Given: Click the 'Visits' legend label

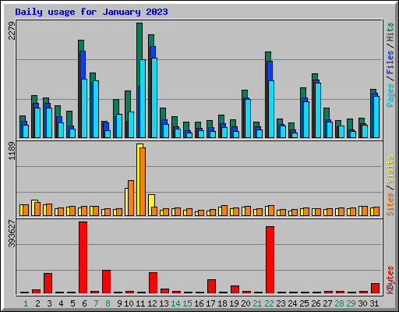Looking at the screenshot, I should (x=390, y=169).
